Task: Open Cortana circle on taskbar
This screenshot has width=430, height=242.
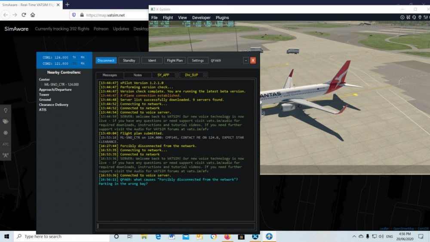Action: (116, 236)
